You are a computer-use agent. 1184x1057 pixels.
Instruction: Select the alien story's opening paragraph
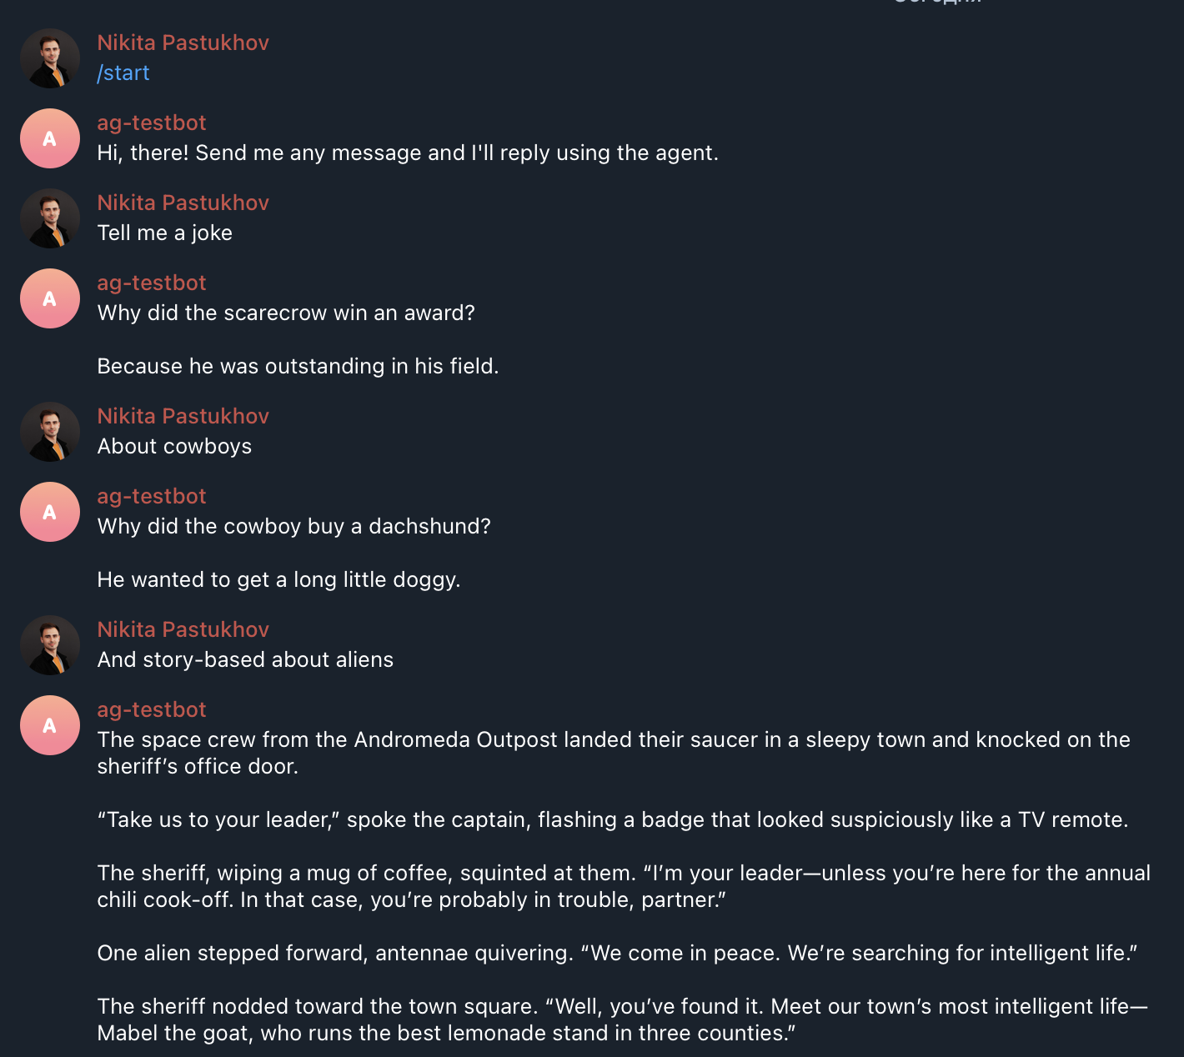(x=613, y=752)
